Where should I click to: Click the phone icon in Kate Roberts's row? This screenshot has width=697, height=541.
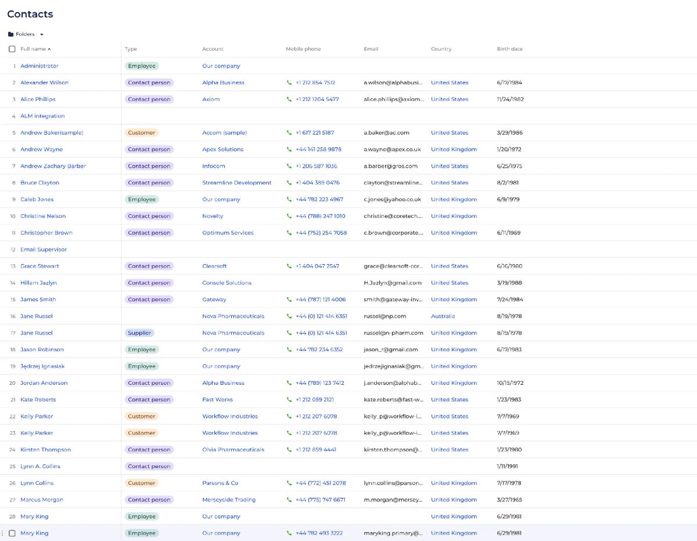point(289,400)
